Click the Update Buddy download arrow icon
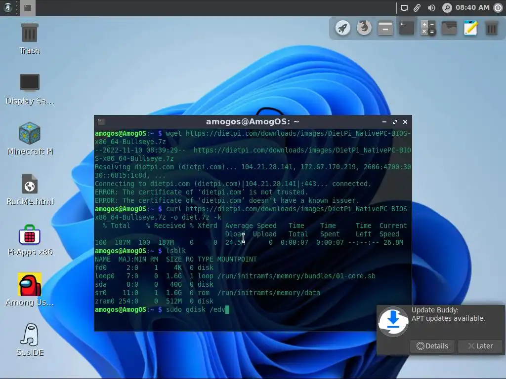506x379 pixels. [393, 322]
